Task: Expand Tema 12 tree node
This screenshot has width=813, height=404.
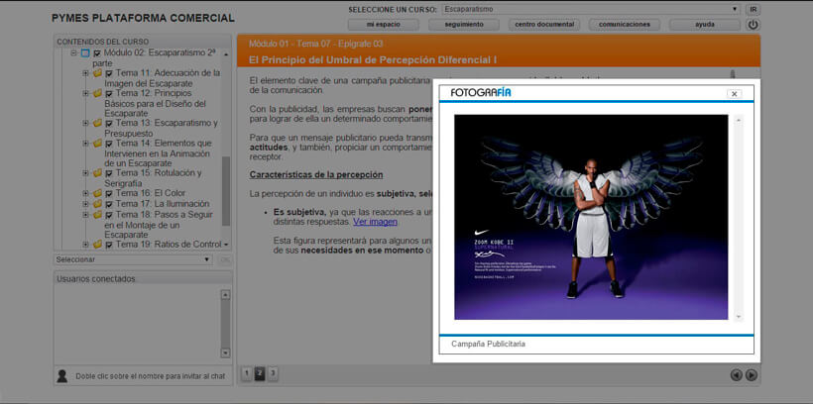Action: (85, 93)
